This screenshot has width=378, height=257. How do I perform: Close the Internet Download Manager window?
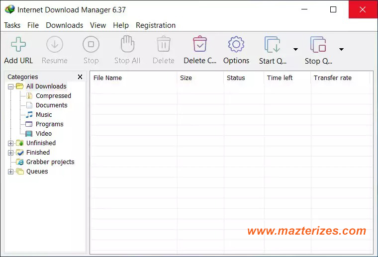point(363,9)
